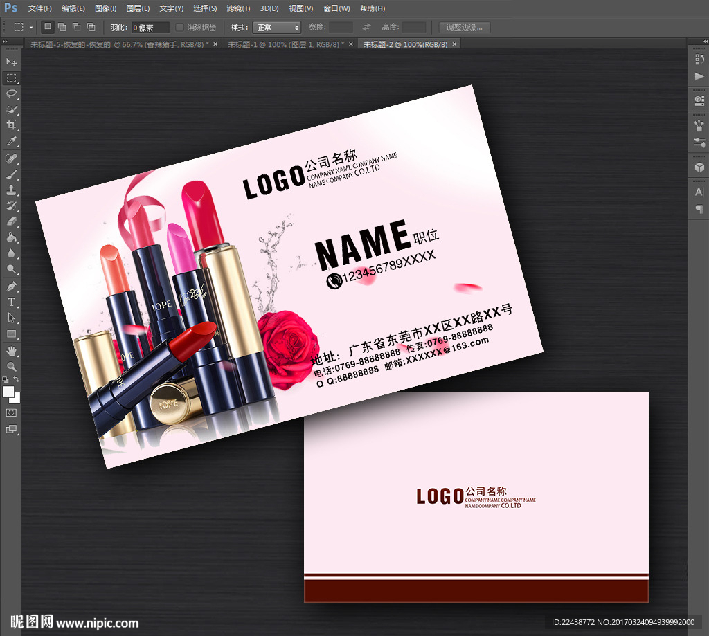Open the Character panel icon
Image resolution: width=709 pixels, height=636 pixels.
[699, 192]
